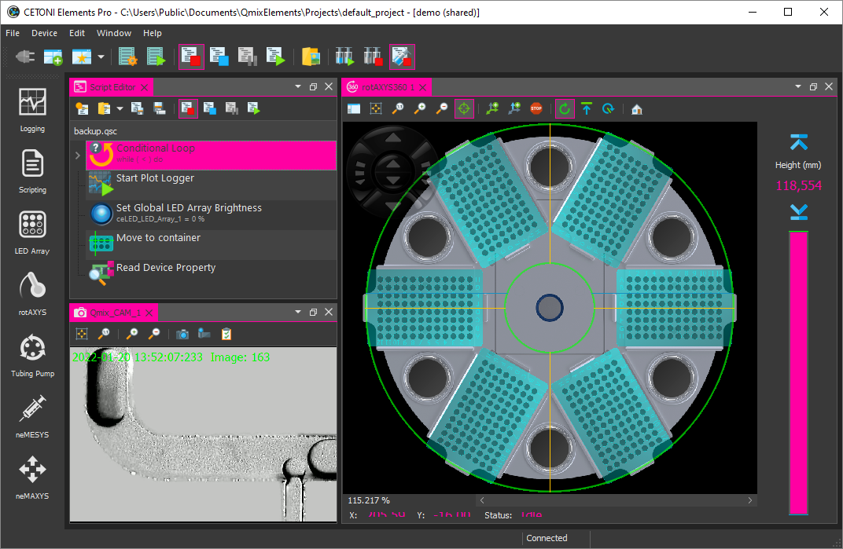Open the Tubing Pump sidebar panel
This screenshot has height=549, width=843.
click(x=32, y=353)
